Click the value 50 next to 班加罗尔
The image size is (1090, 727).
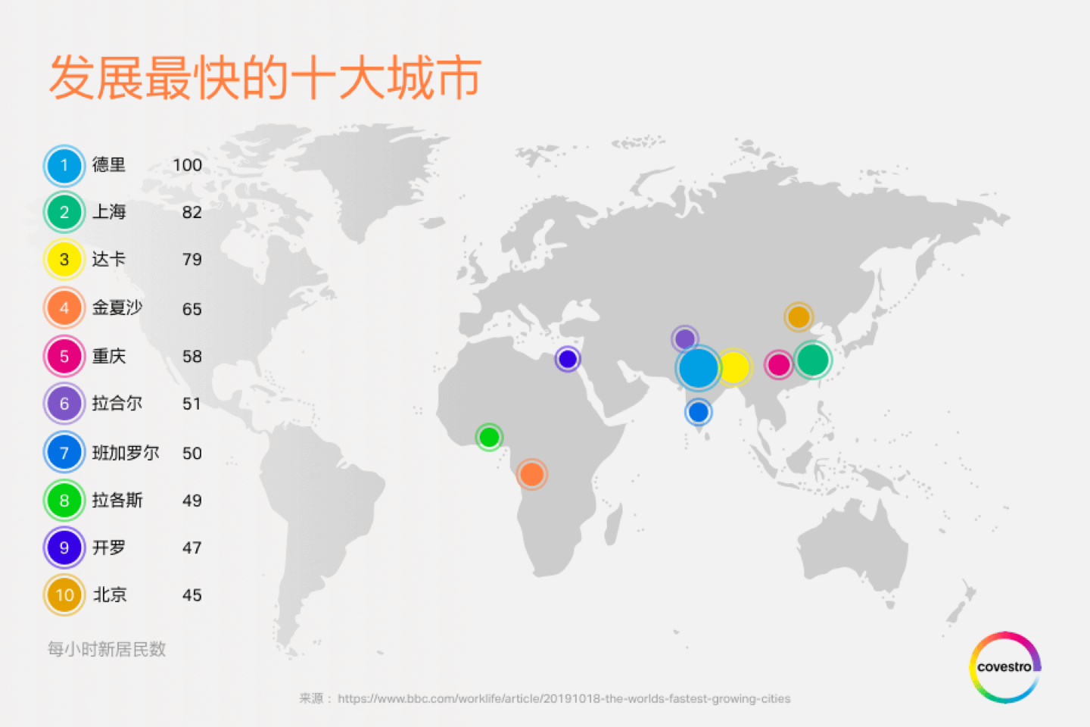192,454
